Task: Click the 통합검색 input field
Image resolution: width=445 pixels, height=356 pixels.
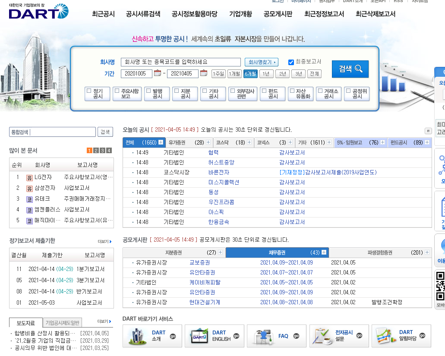Action: click(x=53, y=132)
